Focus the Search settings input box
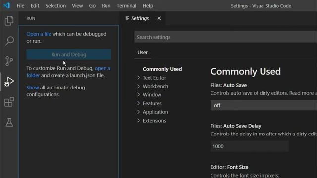This screenshot has width=317, height=178. 226,37
